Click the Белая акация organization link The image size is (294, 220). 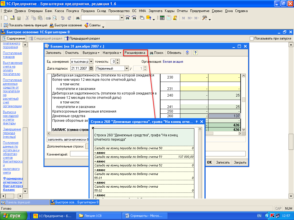click(173, 62)
